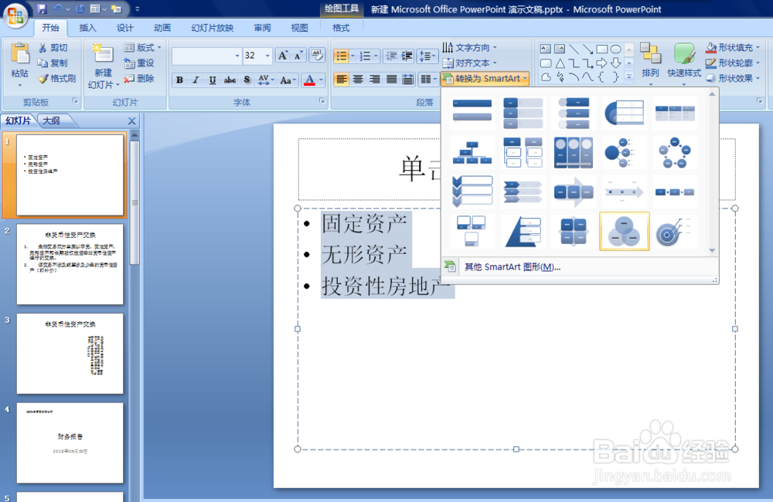Image resolution: width=773 pixels, height=502 pixels.
Task: Select slide 4 thumbnail 财务报告
Action: (x=70, y=443)
